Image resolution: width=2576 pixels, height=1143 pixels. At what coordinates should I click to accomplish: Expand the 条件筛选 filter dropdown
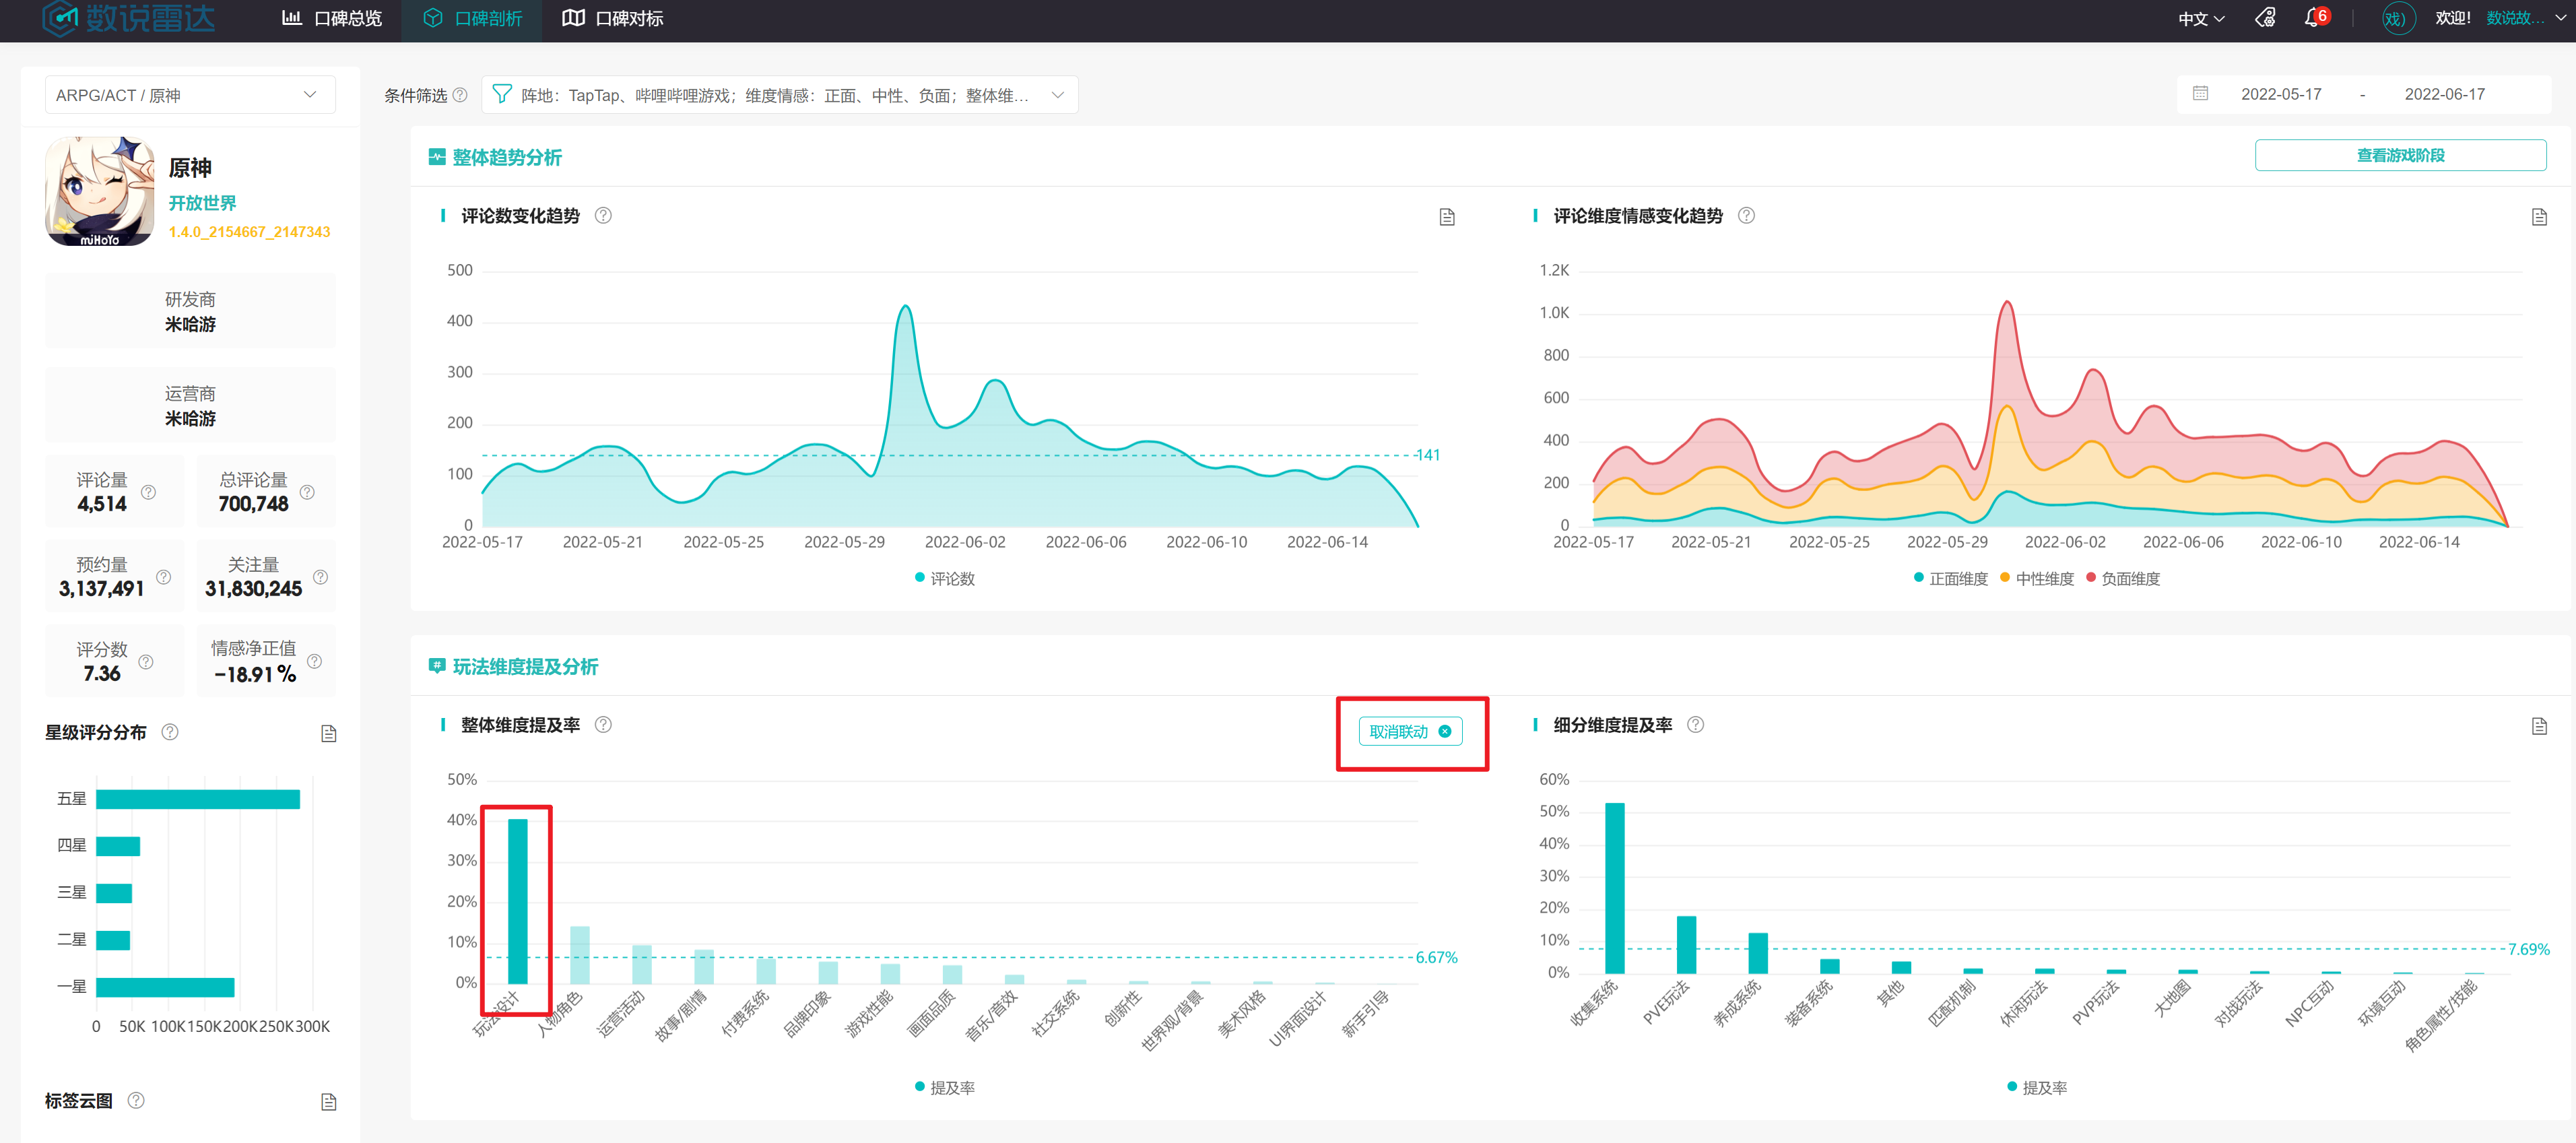(779, 95)
